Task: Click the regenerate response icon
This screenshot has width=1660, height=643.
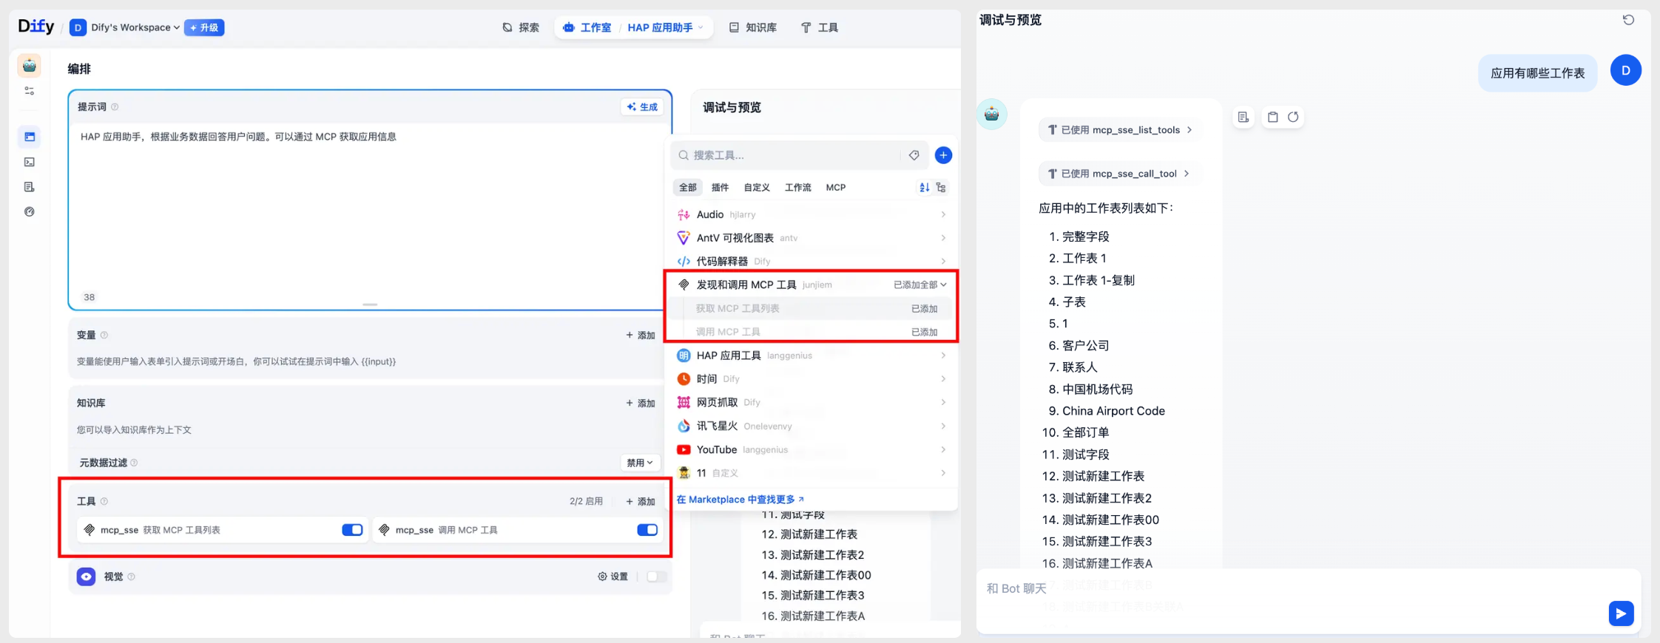Action: [x=1293, y=117]
